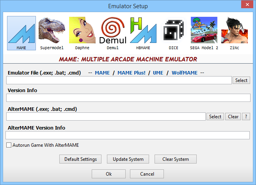Image resolution: width=256 pixels, height=185 pixels.
Task: Click the Clear System button
Action: tap(176, 159)
